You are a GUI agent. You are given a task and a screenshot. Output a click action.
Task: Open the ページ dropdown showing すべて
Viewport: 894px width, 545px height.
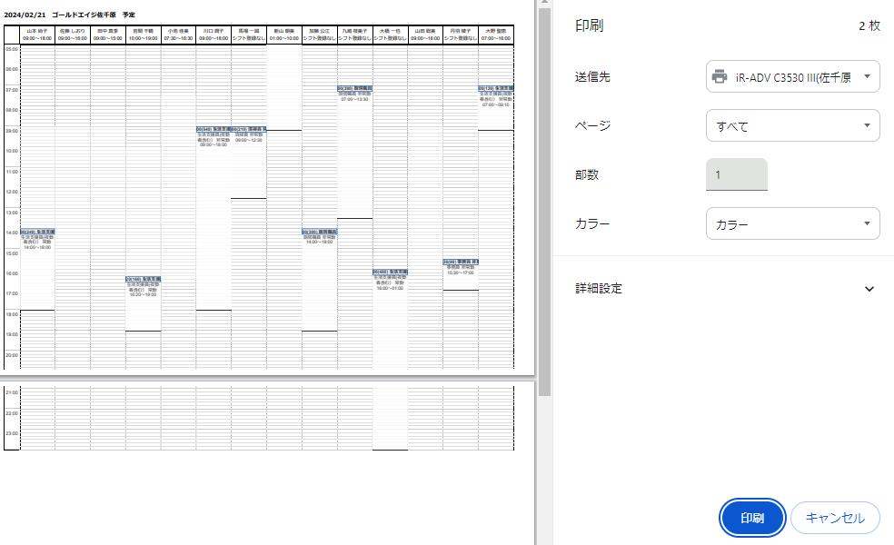[x=792, y=126]
